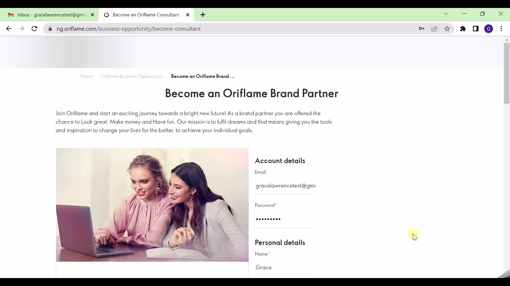
Task: Click the Account details heading
Action: click(x=280, y=160)
